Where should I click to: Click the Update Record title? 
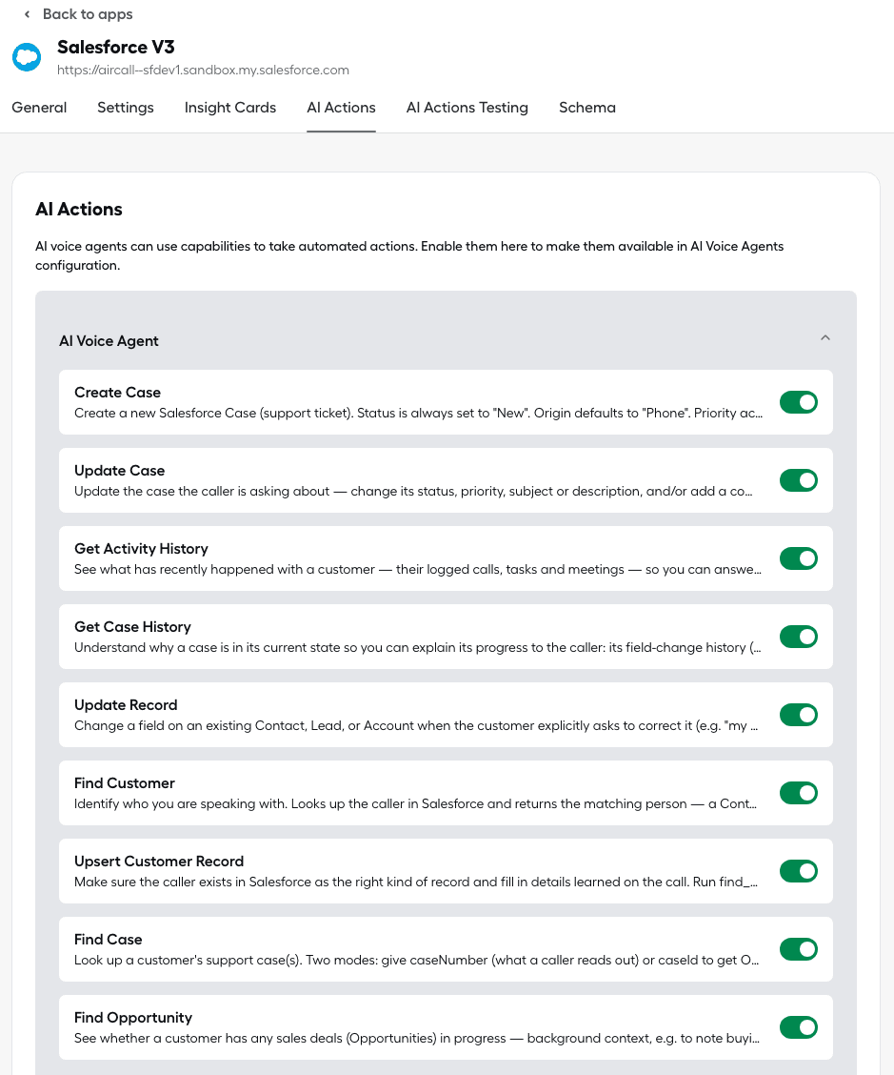coord(126,705)
